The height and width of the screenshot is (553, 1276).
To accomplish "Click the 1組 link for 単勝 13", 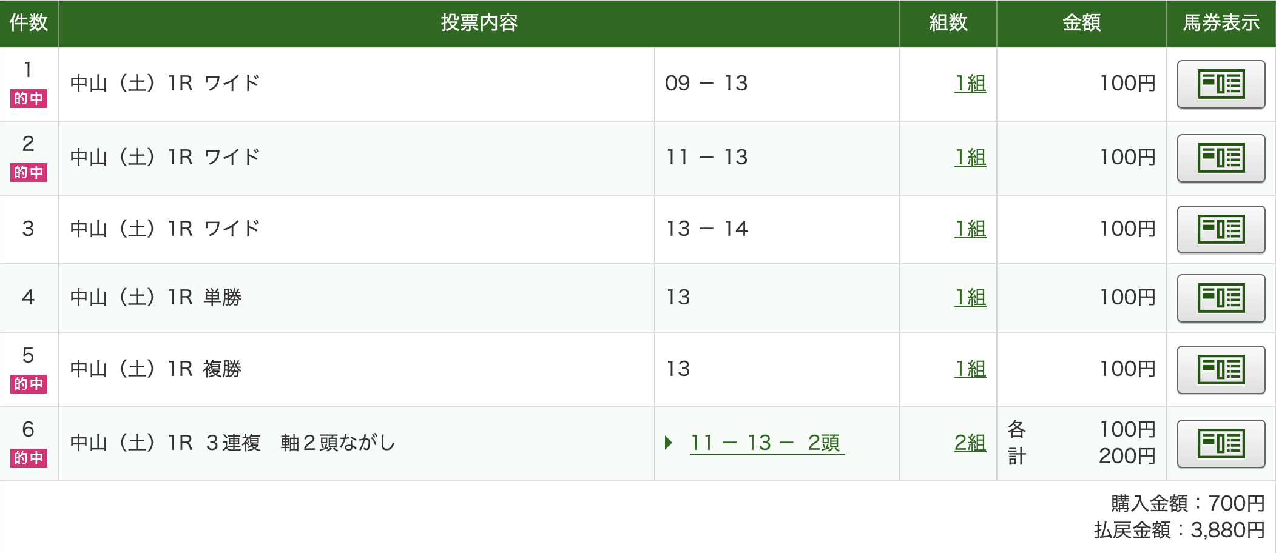I will pyautogui.click(x=970, y=298).
